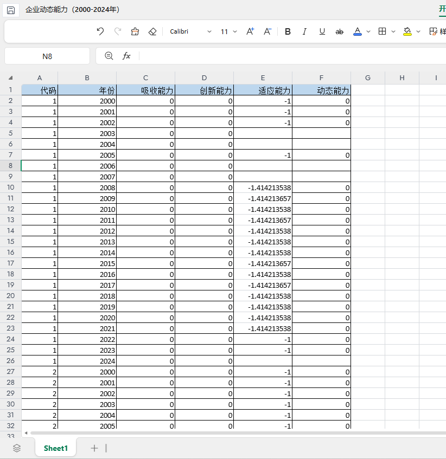
Task: Open the Calibri font name dropdown
Action: [x=190, y=31]
